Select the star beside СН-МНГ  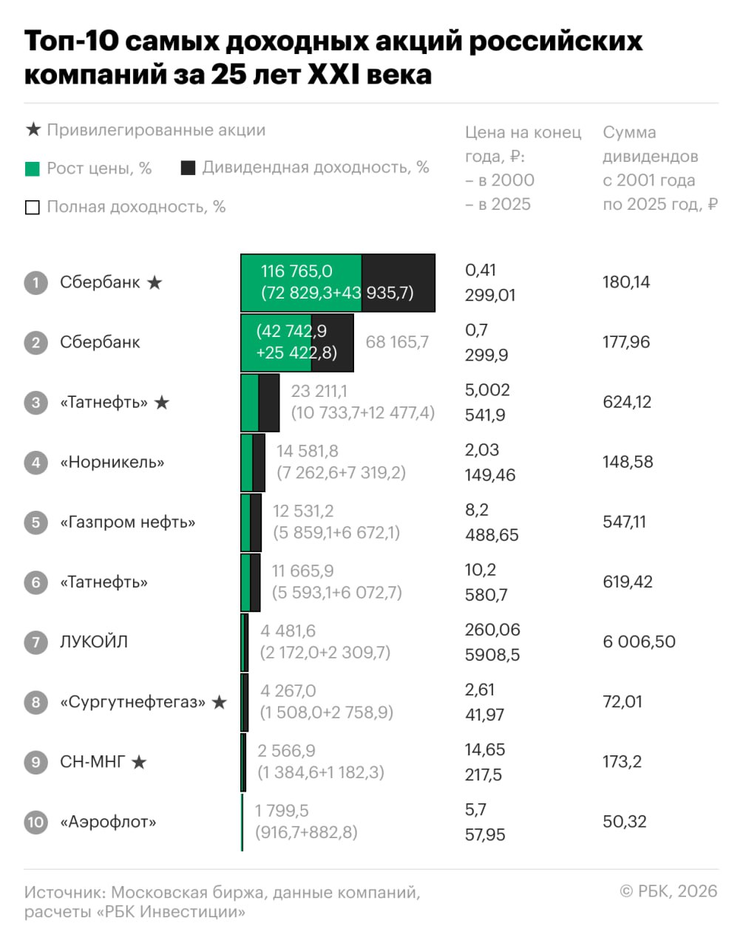coord(139,762)
